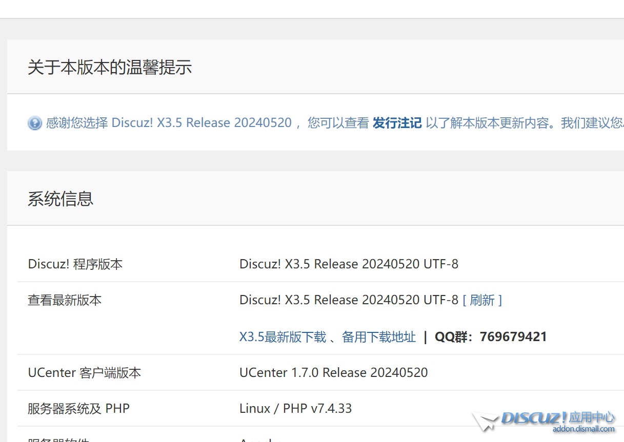Click the 系统信息 section heading
This screenshot has width=624, height=442.
click(61, 199)
